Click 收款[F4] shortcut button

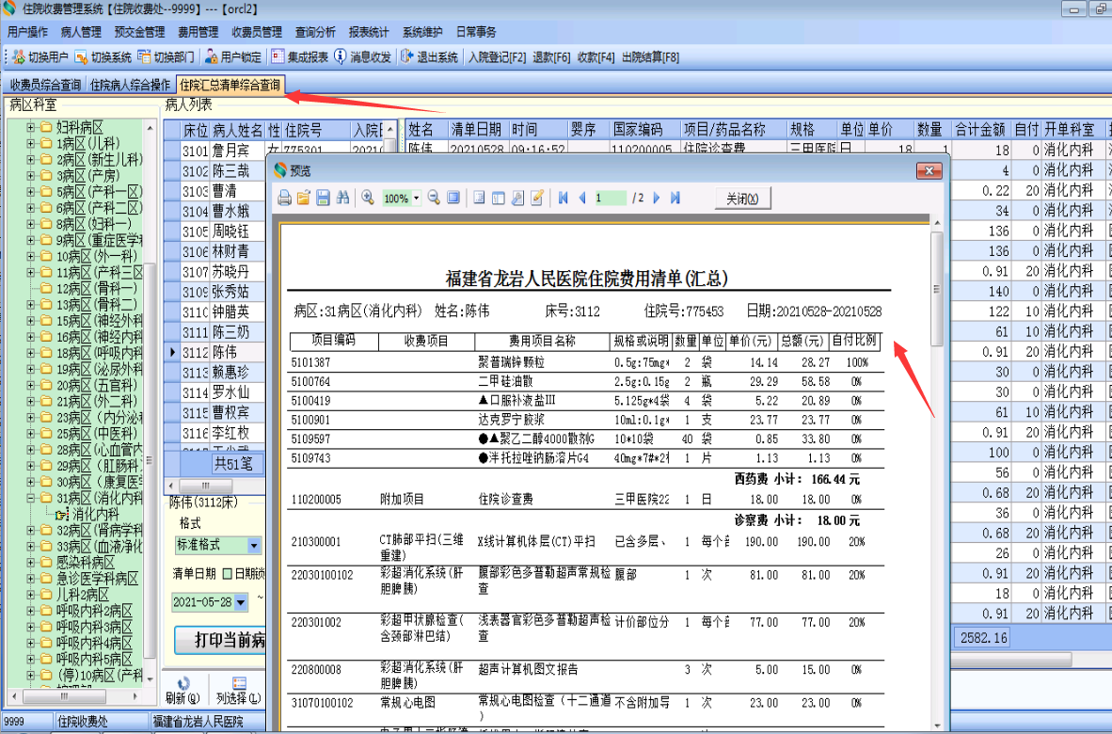[596, 57]
